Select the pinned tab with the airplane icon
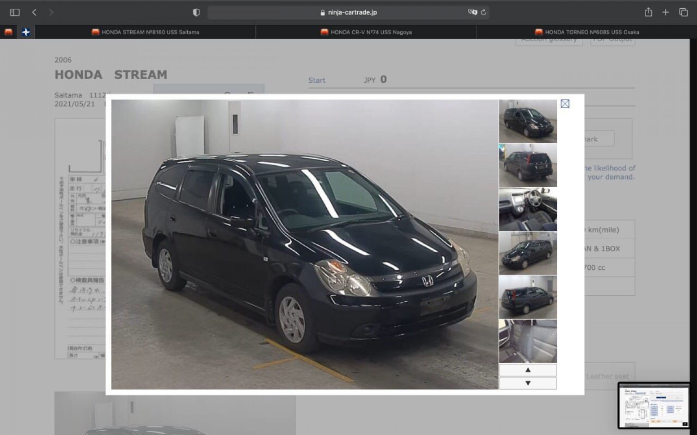 (x=26, y=32)
